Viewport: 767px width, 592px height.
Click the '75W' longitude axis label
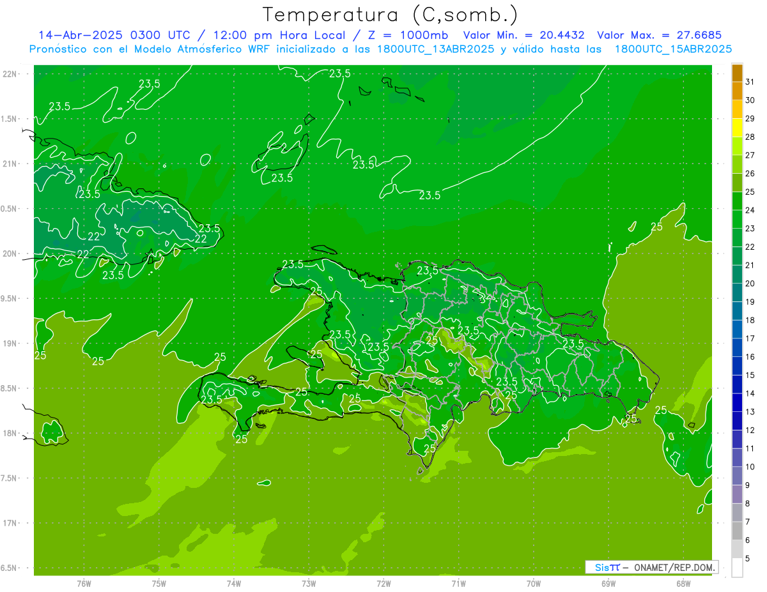click(159, 583)
